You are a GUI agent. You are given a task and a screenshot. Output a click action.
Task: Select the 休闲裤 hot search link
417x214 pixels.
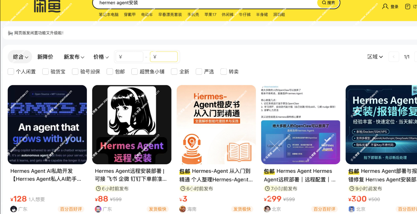[228, 15]
